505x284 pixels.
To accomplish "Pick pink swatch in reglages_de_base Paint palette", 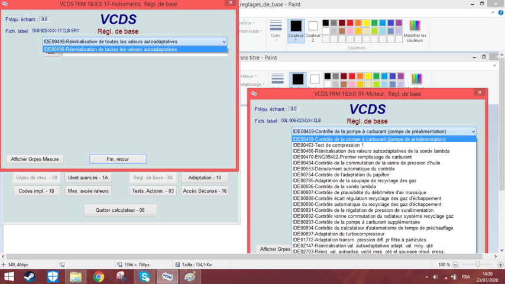I will (x=350, y=31).
